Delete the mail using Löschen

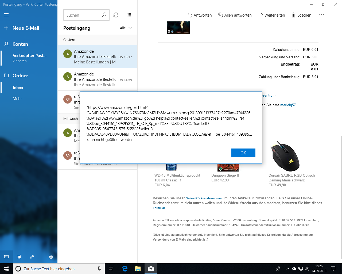pyautogui.click(x=301, y=15)
